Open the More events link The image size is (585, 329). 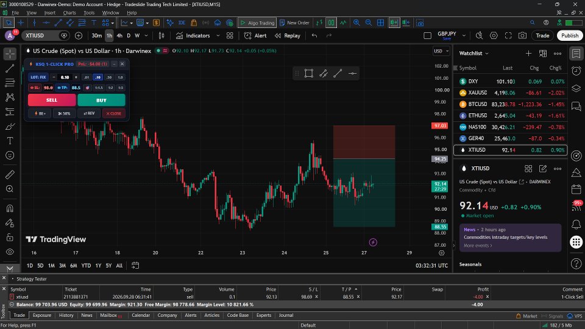pyautogui.click(x=478, y=246)
